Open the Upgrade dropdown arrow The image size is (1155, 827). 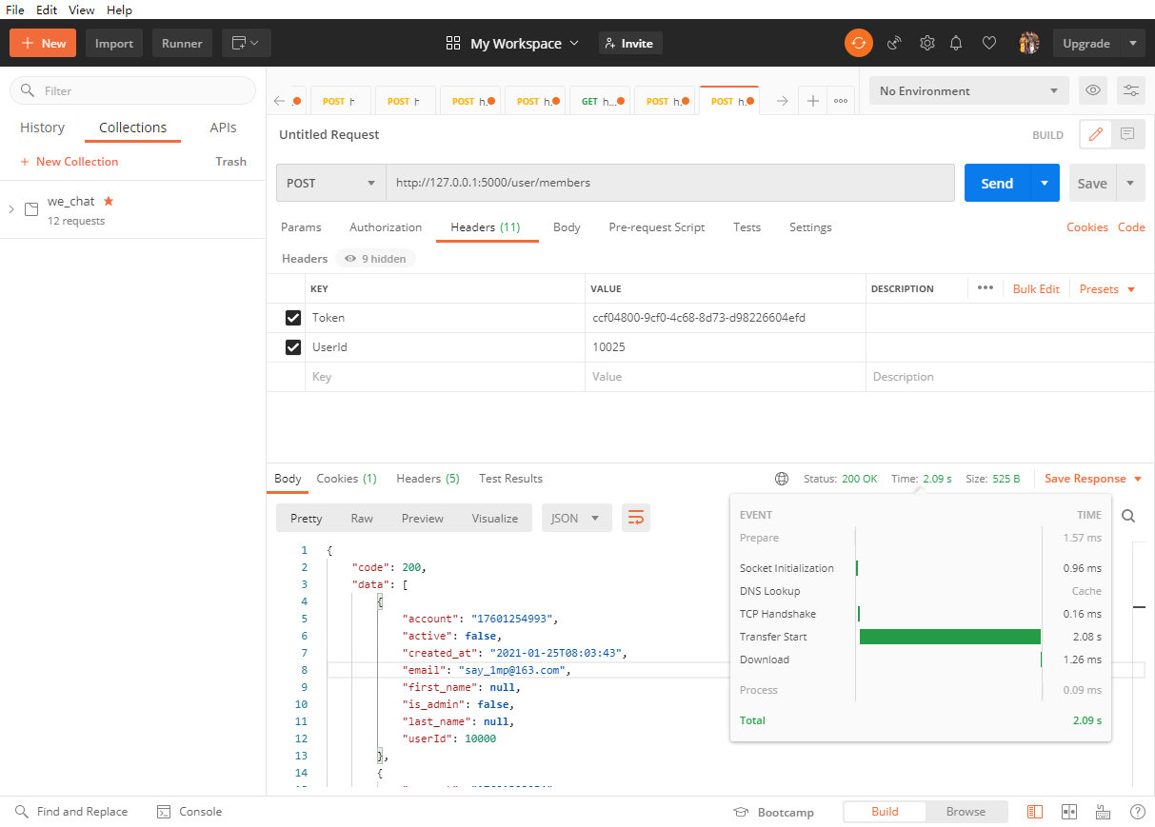[x=1132, y=43]
